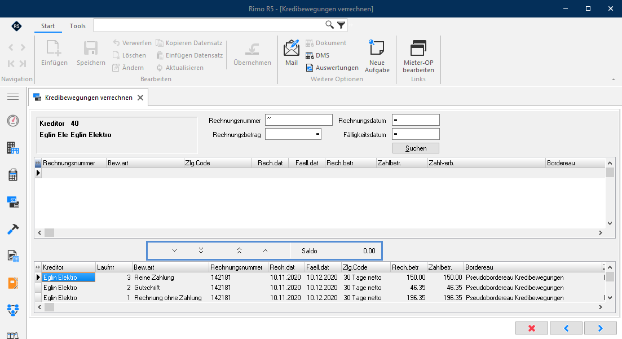
Task: Click the Suchen button
Action: pos(416,148)
